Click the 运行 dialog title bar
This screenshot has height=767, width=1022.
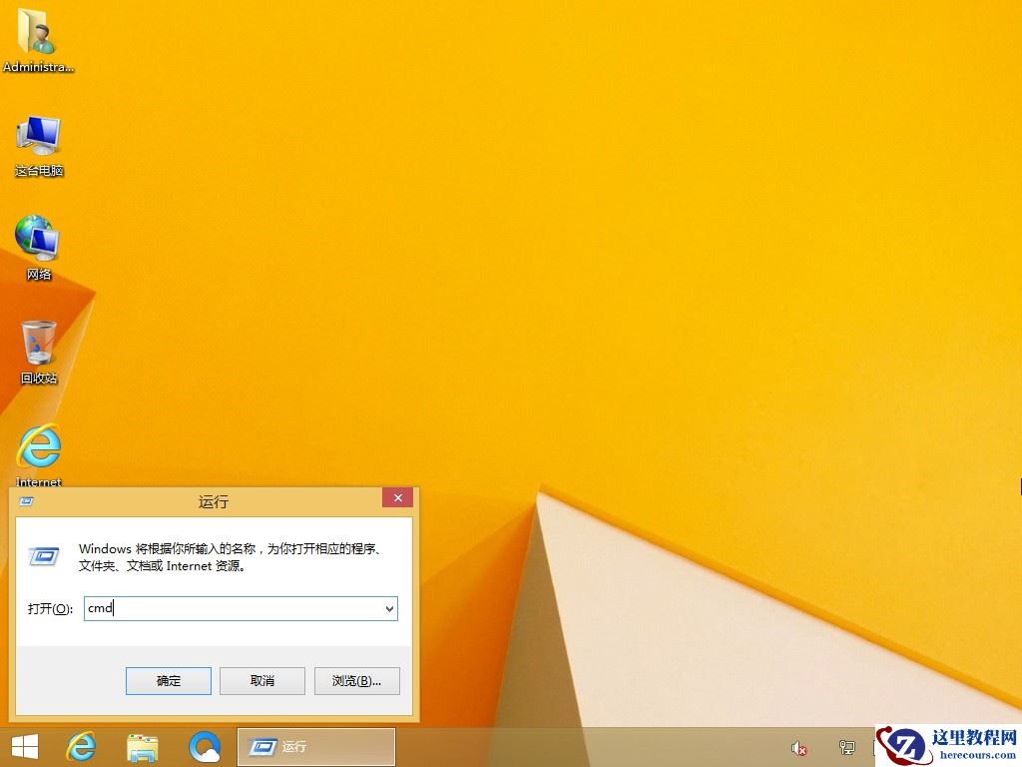tap(213, 500)
